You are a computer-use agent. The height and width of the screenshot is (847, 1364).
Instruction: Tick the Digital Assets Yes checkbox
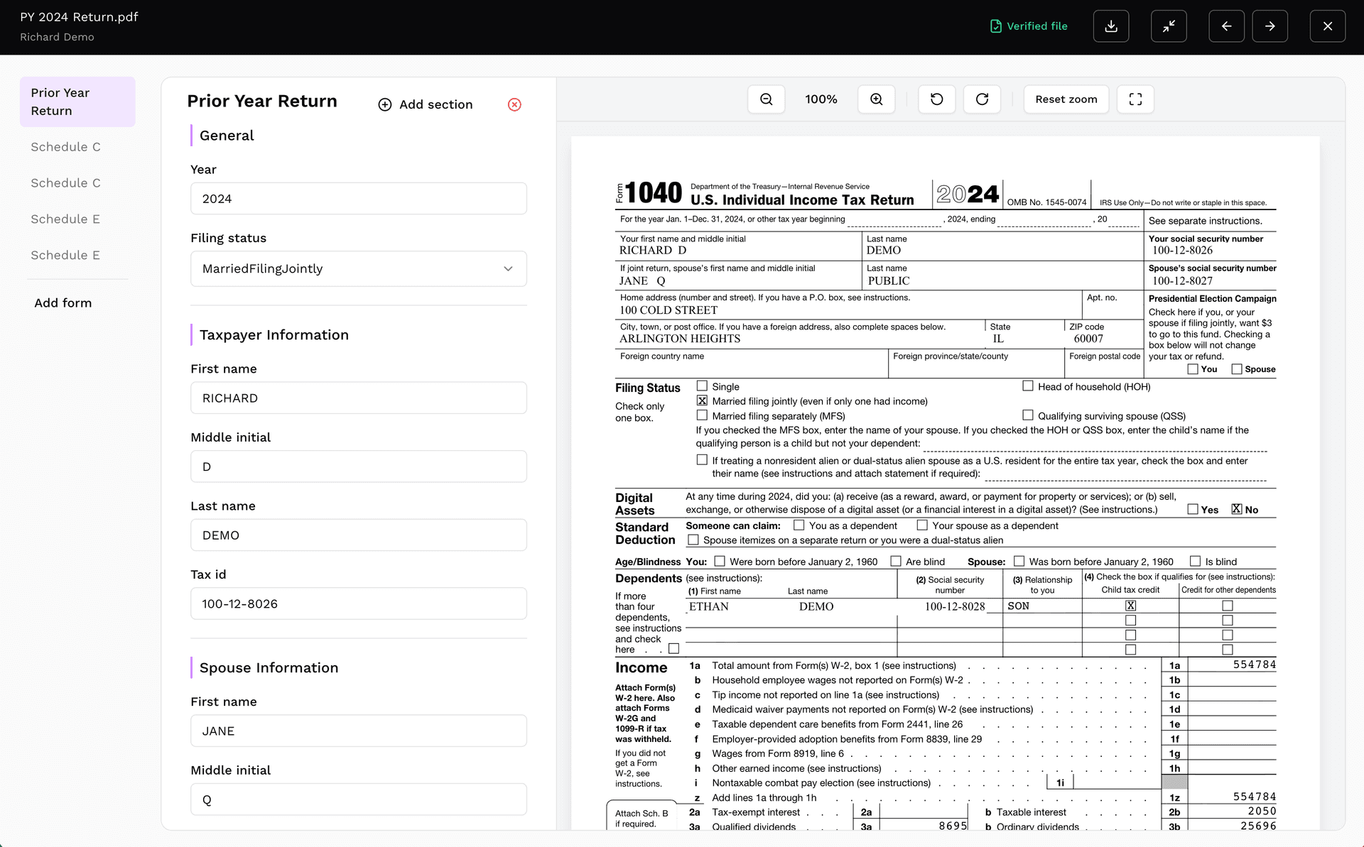coord(1193,510)
